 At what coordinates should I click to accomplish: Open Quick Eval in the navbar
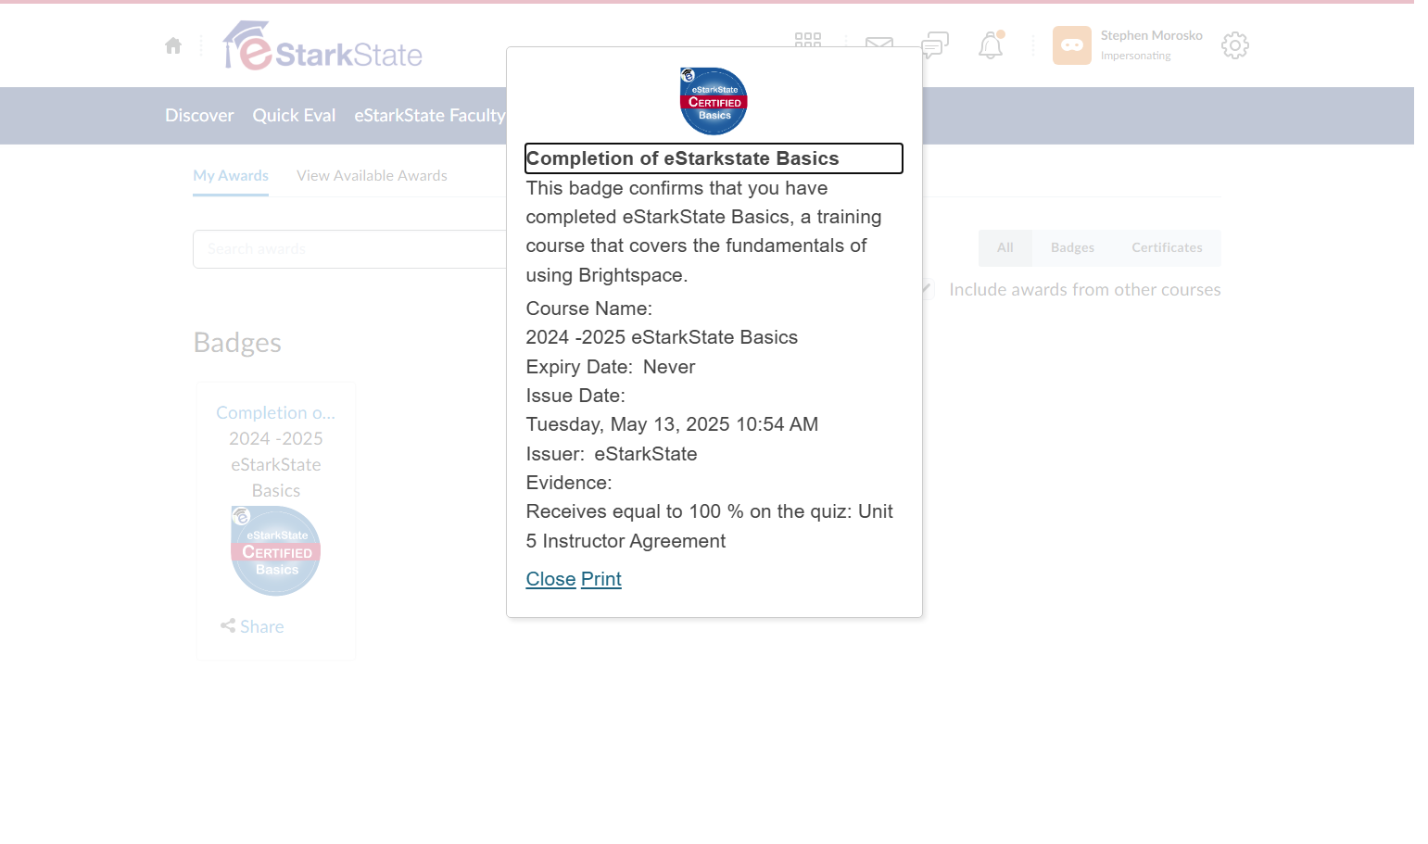point(294,116)
